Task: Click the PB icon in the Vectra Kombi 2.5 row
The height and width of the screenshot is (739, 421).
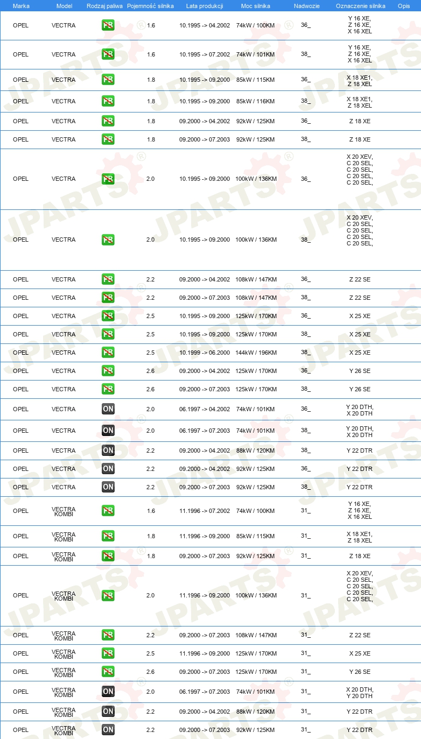Action: coord(108,653)
